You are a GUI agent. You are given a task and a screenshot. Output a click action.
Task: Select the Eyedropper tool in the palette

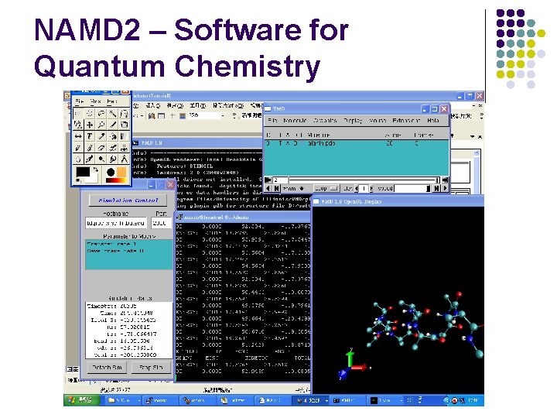[101, 136]
